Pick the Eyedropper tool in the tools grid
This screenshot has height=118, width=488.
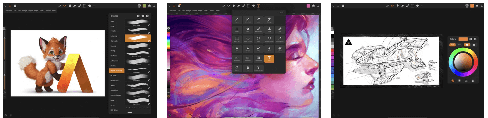(x=258, y=30)
